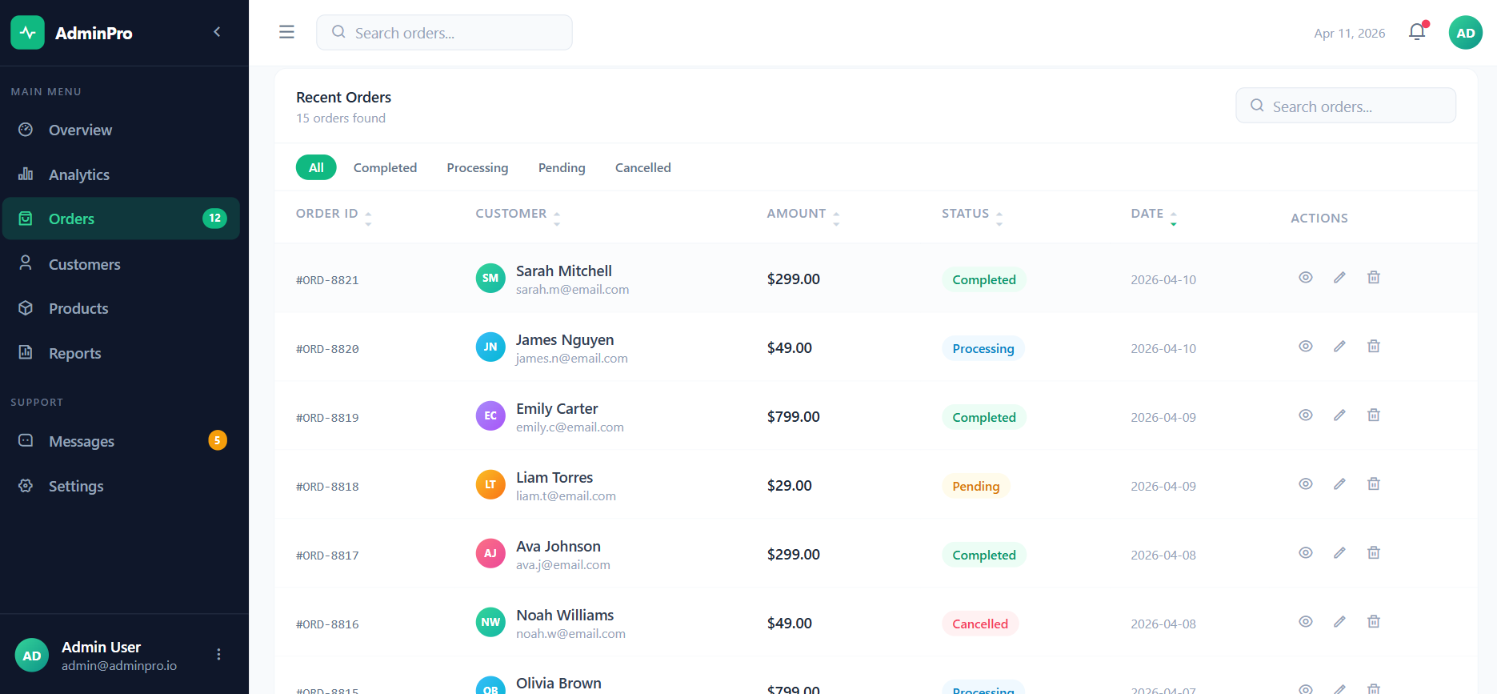Edit Ava Johnson's order
The image size is (1497, 694).
coord(1339,553)
